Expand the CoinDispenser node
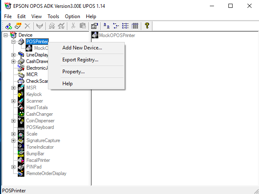The height and width of the screenshot is (194, 259). [13, 121]
